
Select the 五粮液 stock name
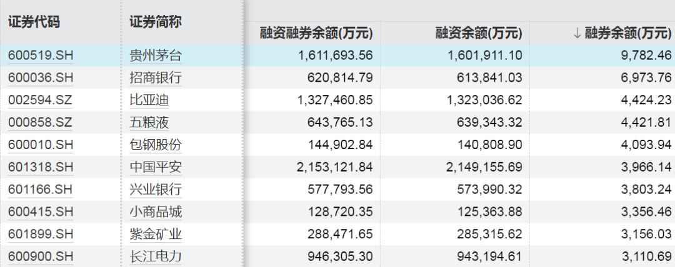tap(149, 122)
